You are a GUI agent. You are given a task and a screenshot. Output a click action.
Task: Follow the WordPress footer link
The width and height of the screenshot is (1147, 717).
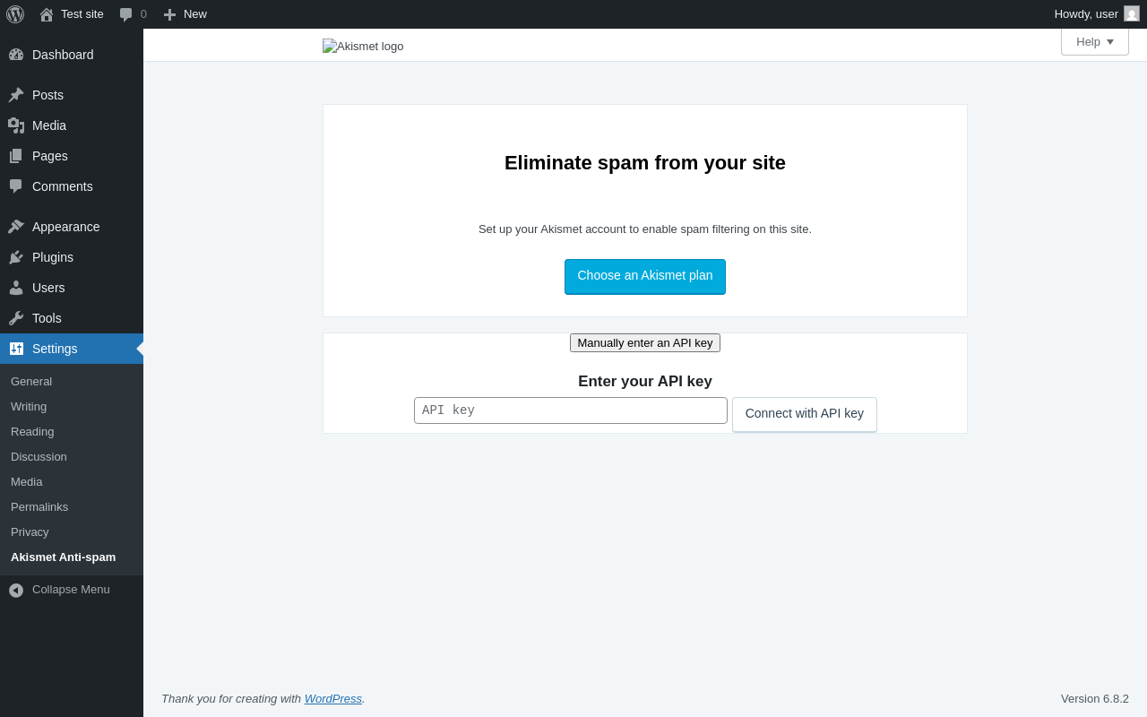click(x=333, y=698)
